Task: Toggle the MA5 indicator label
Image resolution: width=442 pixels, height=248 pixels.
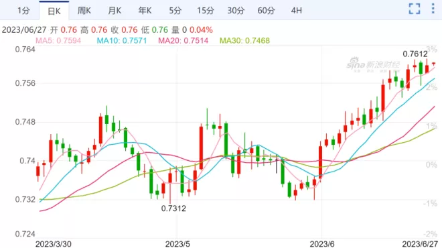Action: (x=58, y=41)
